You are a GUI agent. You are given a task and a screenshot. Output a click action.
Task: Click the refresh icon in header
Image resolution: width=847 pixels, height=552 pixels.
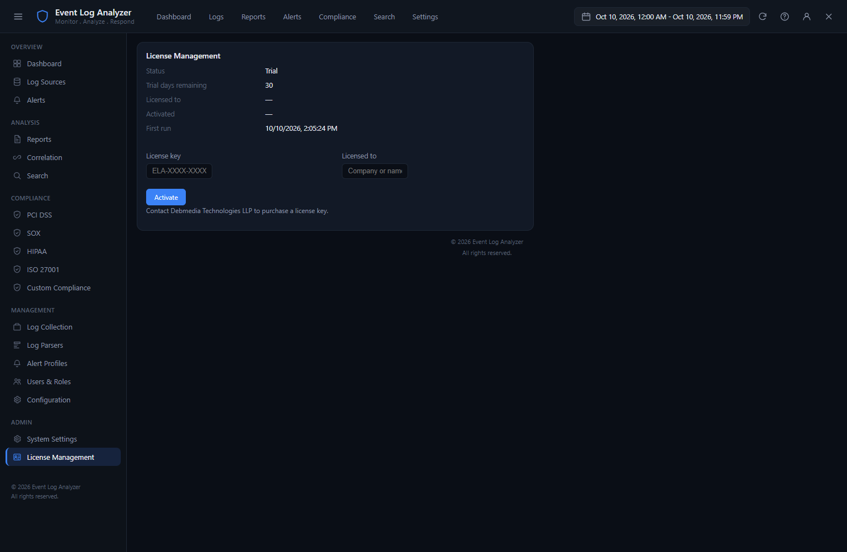(x=763, y=17)
